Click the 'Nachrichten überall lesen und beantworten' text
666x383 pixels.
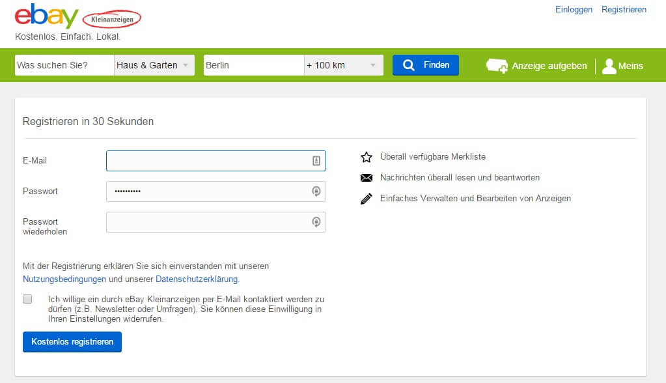(x=460, y=177)
